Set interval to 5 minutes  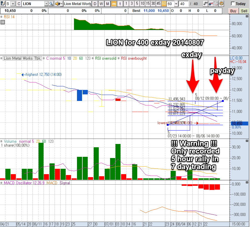click(x=137, y=4)
